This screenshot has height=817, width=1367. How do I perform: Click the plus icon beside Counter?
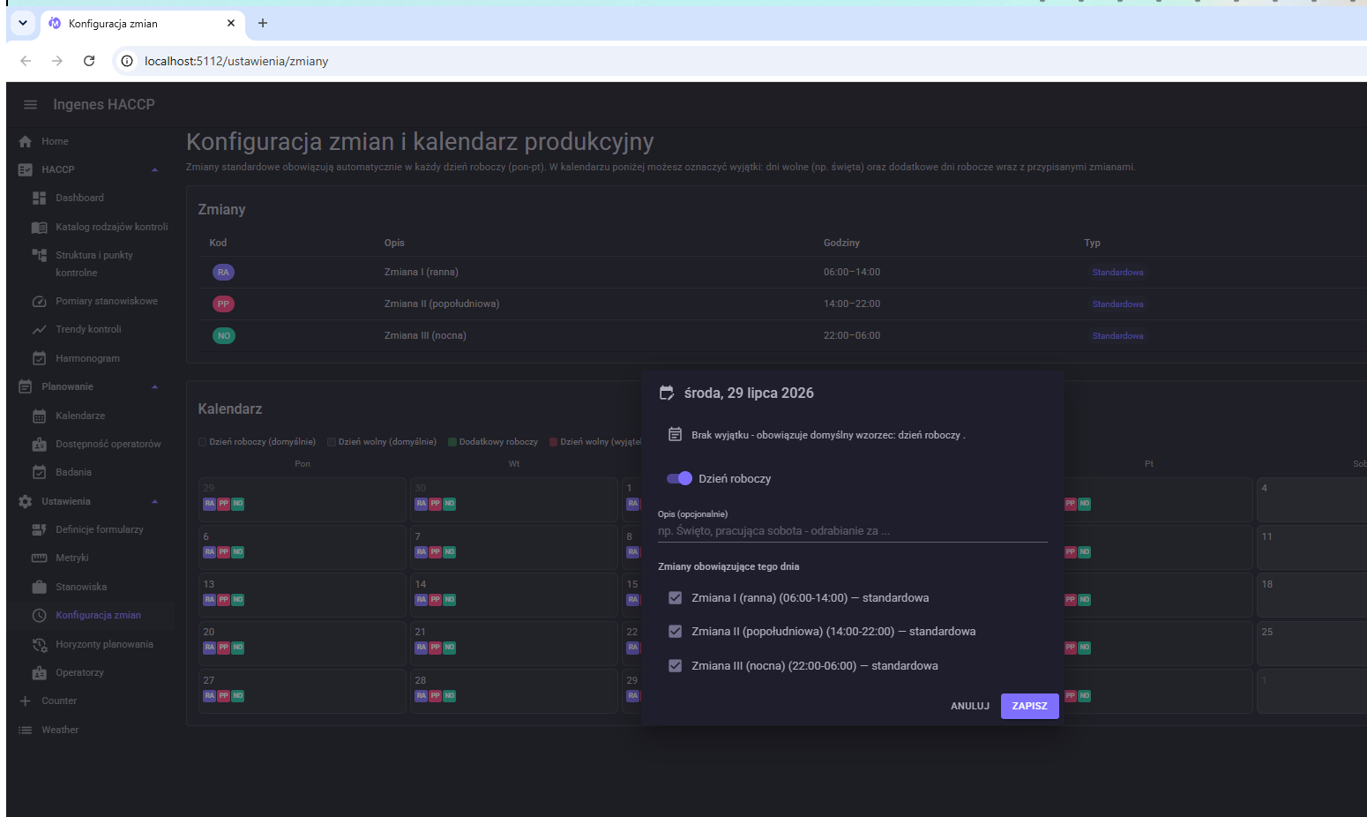[25, 701]
